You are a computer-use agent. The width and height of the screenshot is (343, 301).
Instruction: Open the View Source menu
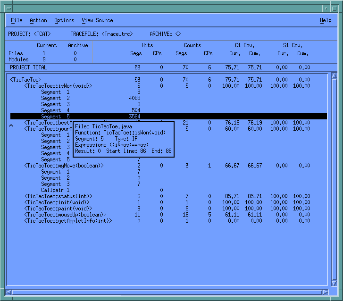pos(97,20)
